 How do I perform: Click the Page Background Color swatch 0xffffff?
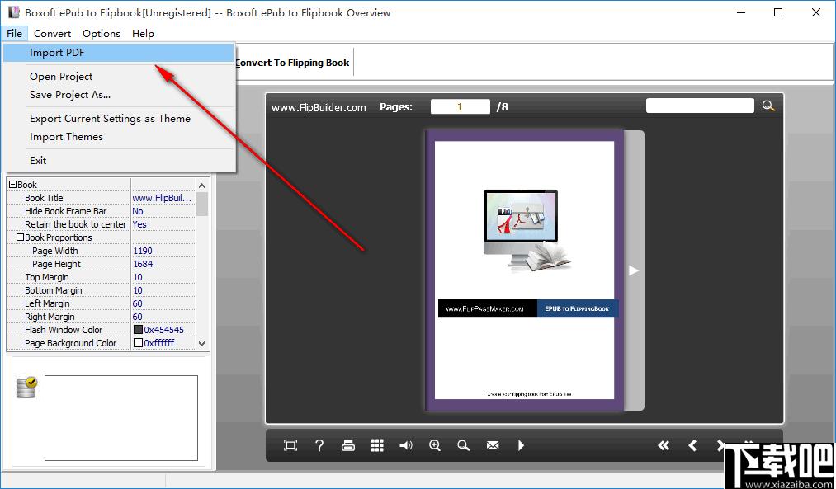[x=138, y=343]
